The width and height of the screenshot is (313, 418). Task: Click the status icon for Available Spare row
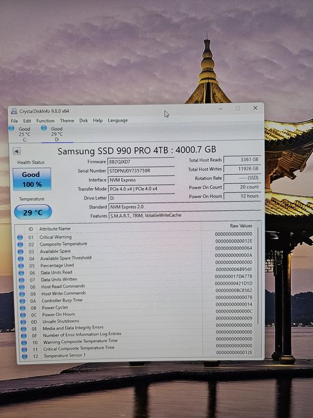20,251
